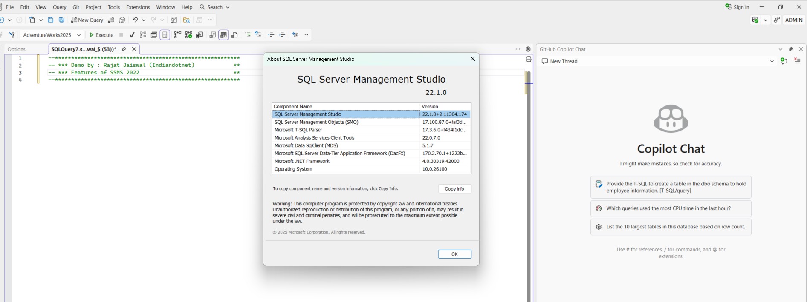Open the SQL editor toolbar overflow menu

[306, 35]
